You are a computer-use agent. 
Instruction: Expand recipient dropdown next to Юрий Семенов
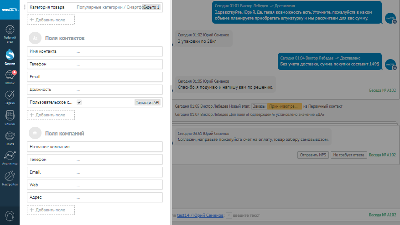click(x=229, y=215)
